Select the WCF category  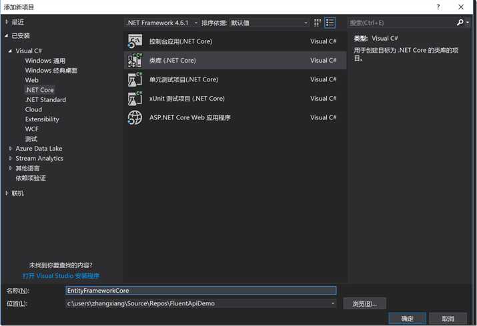(31, 129)
